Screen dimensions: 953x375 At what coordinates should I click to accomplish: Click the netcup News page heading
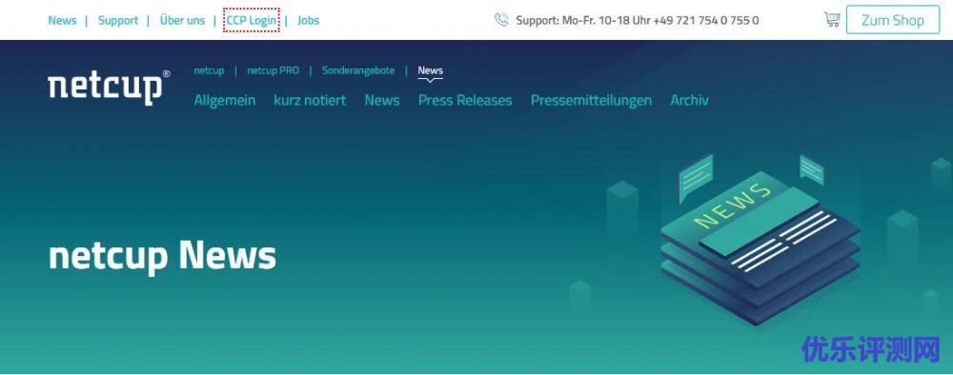click(162, 255)
